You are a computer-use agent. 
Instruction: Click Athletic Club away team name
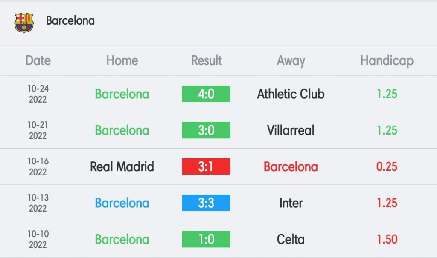291,94
